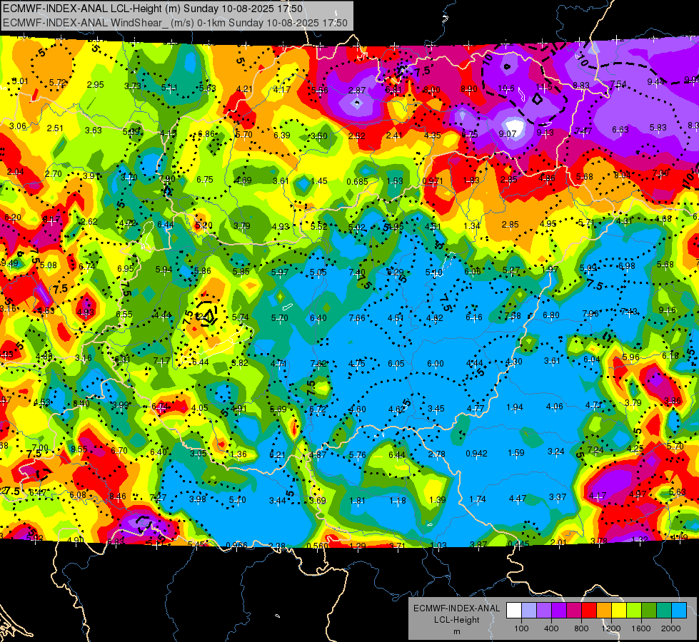Screen dimensions: 699x642
Task: Click the grid value '6.86'
Action: [206, 133]
